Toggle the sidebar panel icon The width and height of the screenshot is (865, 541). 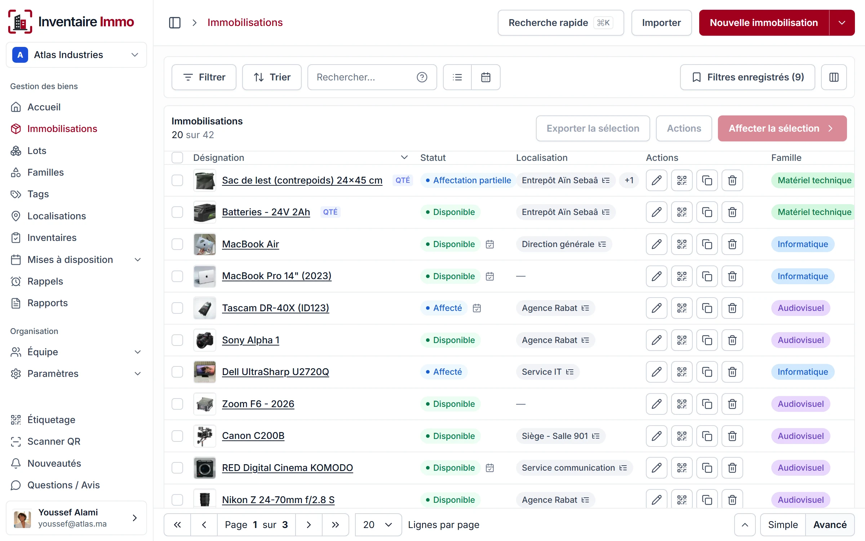click(175, 23)
